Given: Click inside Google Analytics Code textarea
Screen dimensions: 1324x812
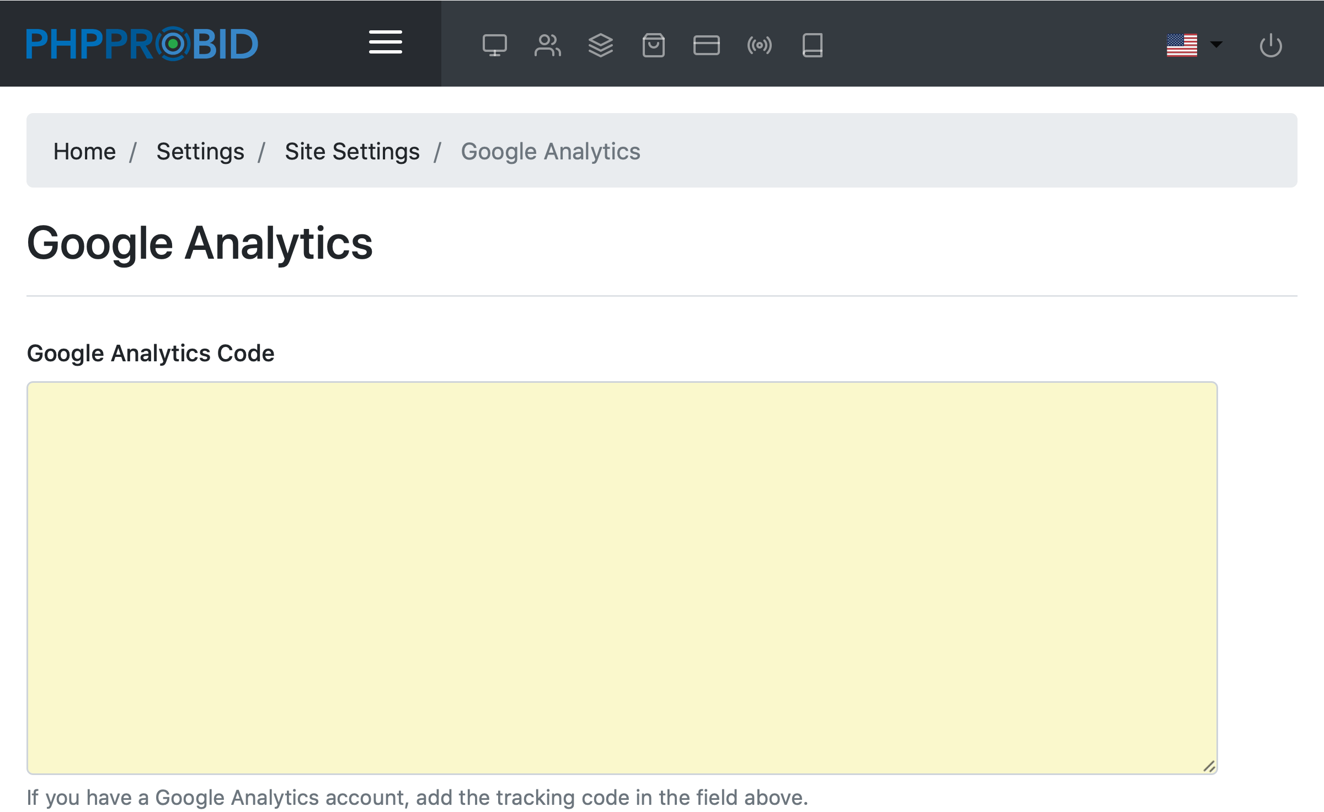Looking at the screenshot, I should (x=622, y=577).
